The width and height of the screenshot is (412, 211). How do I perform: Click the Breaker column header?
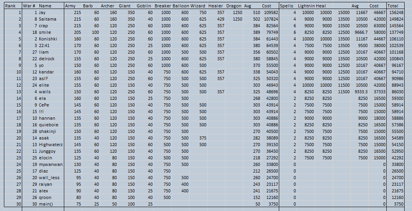(162, 6)
